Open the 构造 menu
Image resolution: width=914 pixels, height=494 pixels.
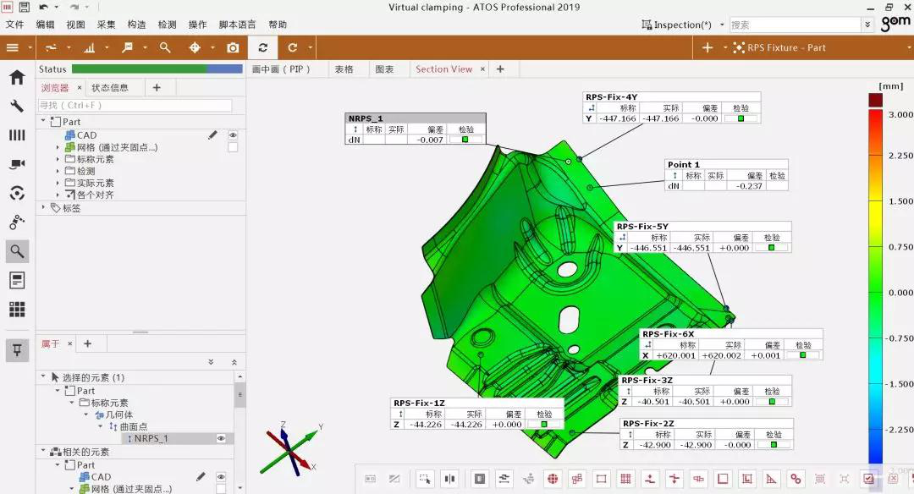pyautogui.click(x=136, y=25)
